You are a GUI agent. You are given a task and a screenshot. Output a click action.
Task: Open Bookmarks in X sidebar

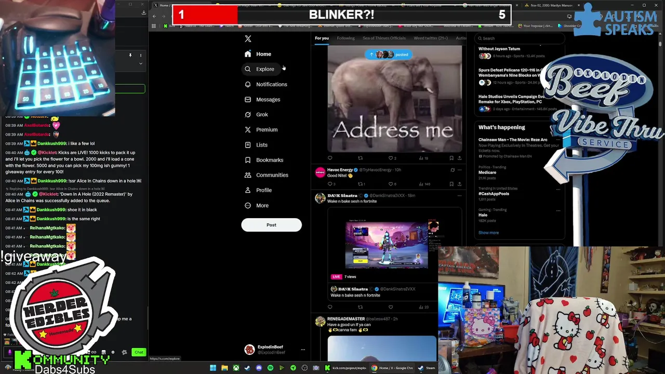[x=264, y=160]
